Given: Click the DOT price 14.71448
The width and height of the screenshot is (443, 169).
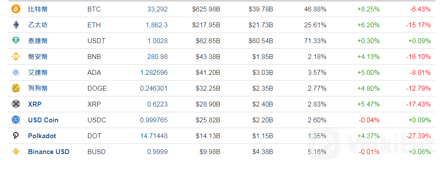Looking at the screenshot, I should [x=154, y=136].
